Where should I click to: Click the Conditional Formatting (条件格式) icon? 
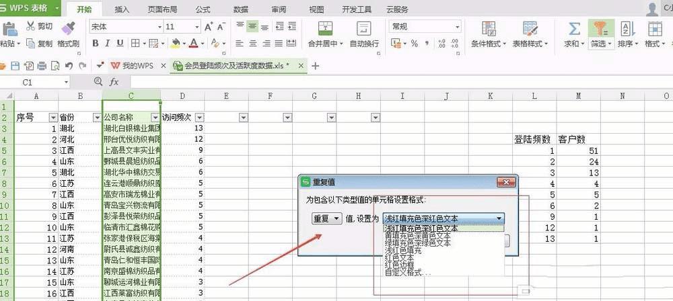[x=489, y=29]
